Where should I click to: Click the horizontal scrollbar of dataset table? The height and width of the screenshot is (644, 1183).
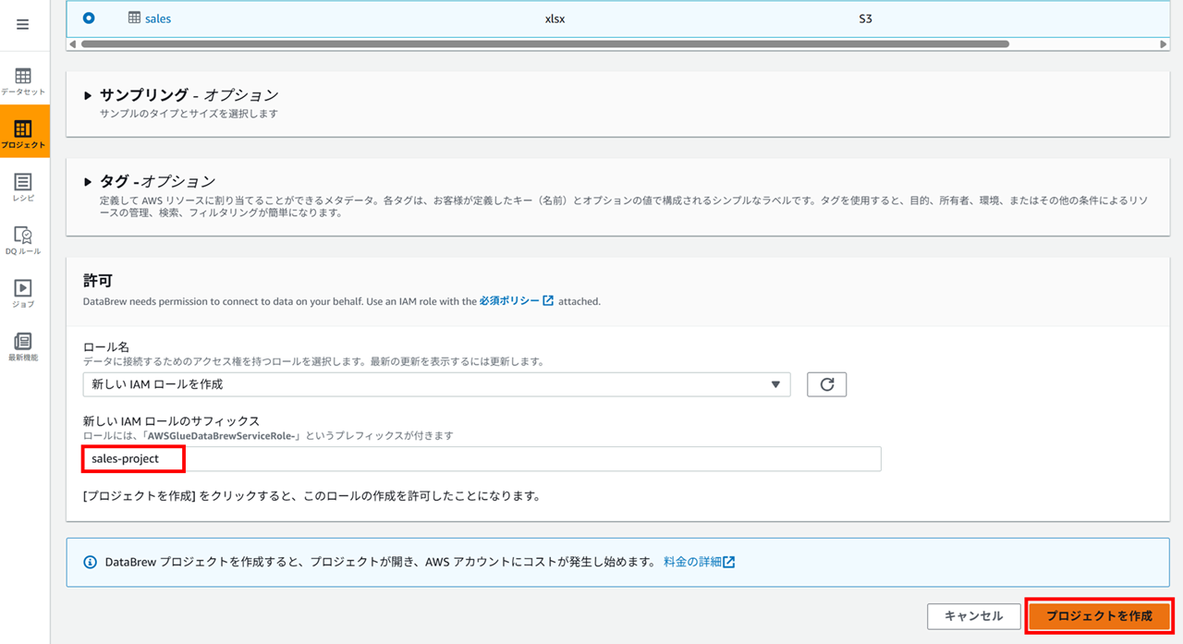545,43
